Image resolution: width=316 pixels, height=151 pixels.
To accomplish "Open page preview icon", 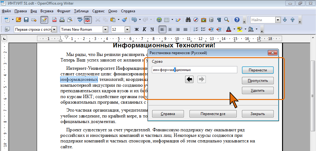I will coord(70,20).
